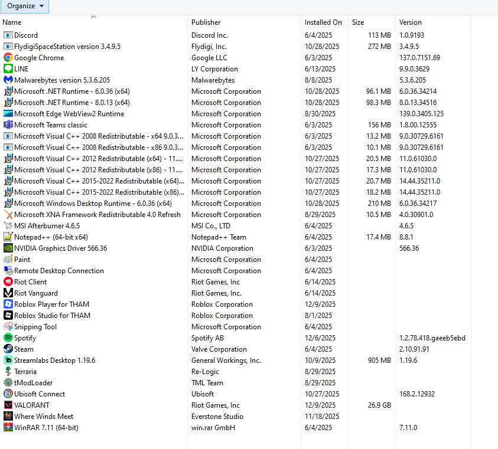Image resolution: width=498 pixels, height=449 pixels.
Task: Click the Notepad++ Team publisher cell
Action: click(219, 237)
